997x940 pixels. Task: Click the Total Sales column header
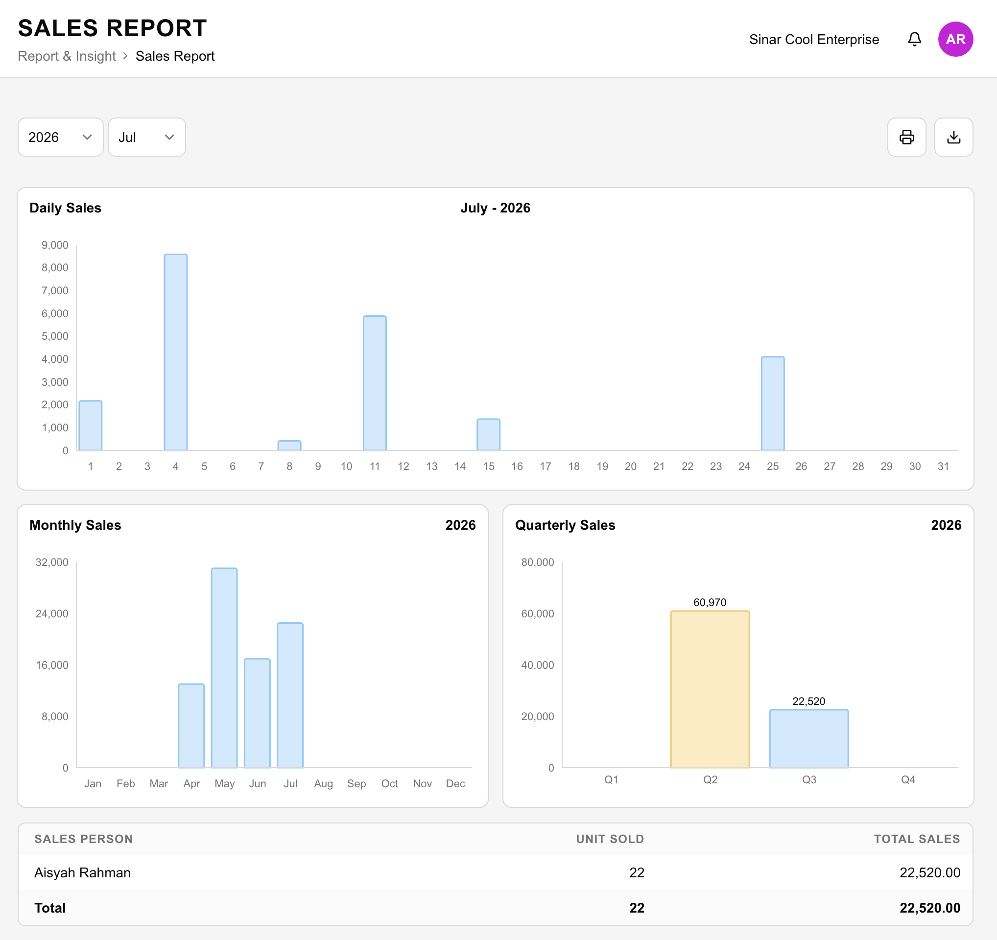click(917, 839)
